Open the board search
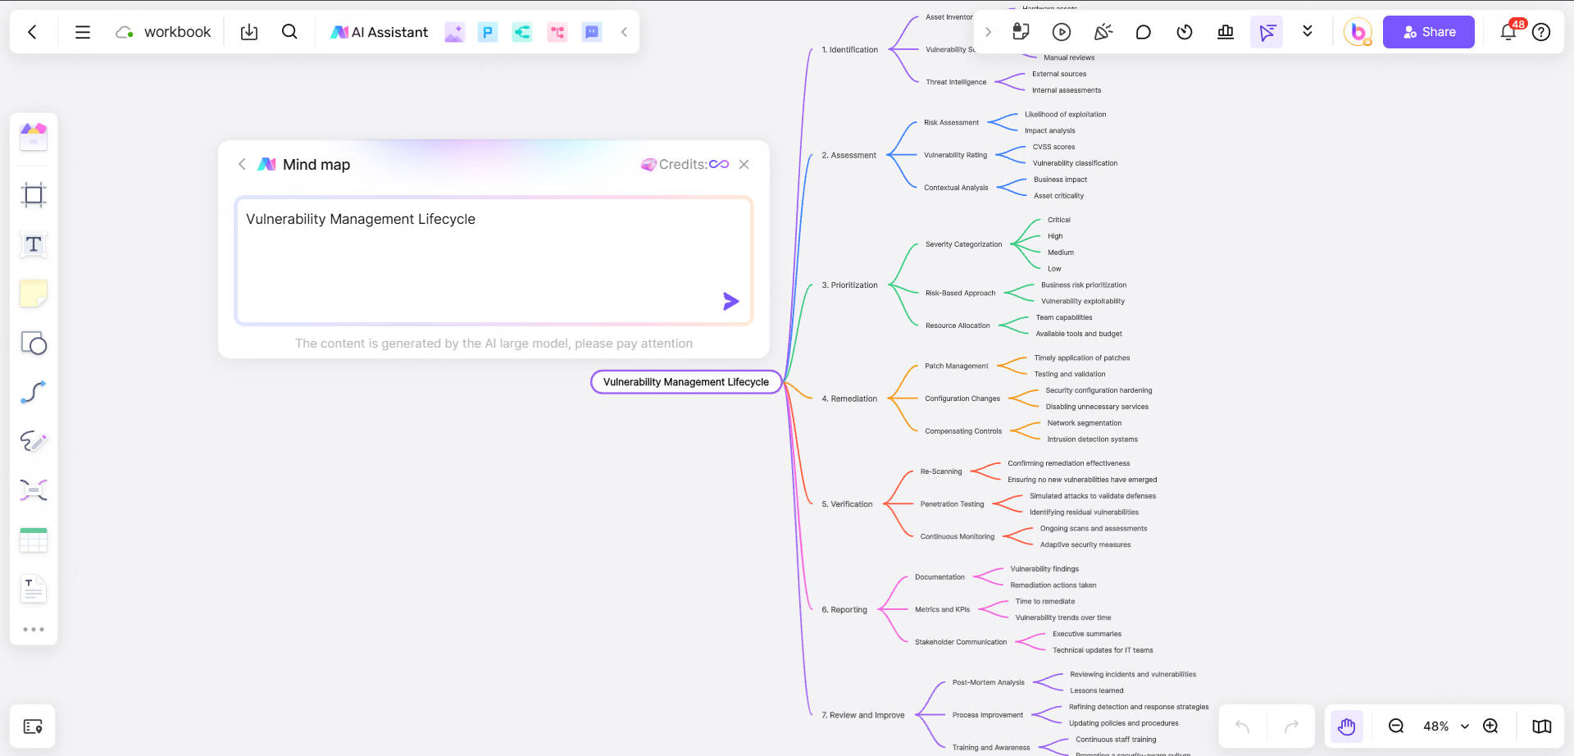The height and width of the screenshot is (756, 1574). [x=289, y=31]
